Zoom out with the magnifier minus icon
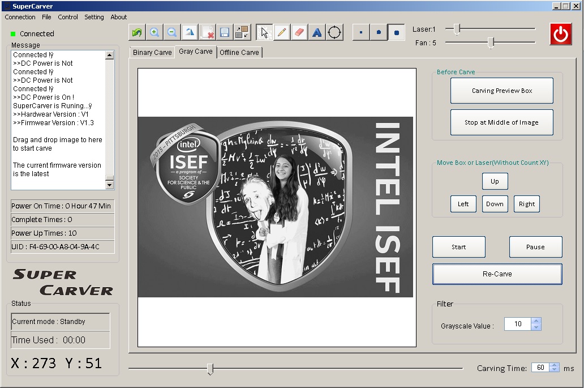This screenshot has height=388, width=584. click(x=171, y=32)
